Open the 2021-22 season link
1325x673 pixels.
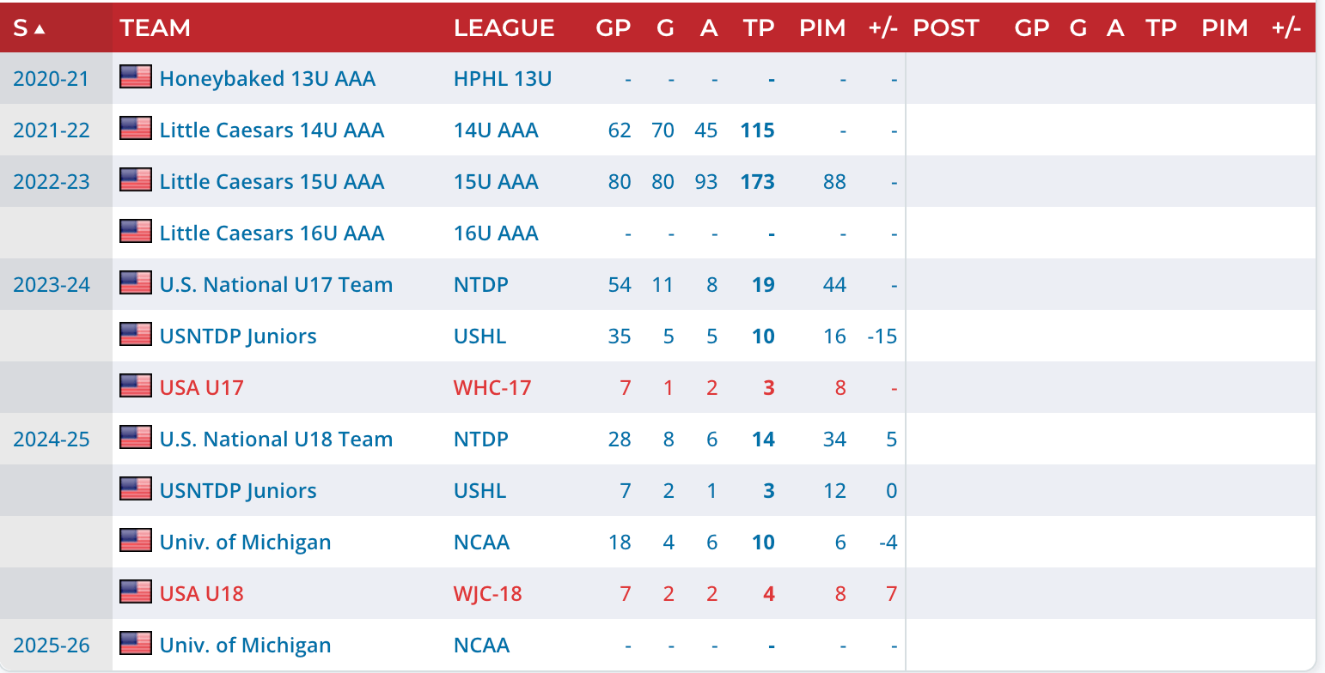[x=52, y=130]
